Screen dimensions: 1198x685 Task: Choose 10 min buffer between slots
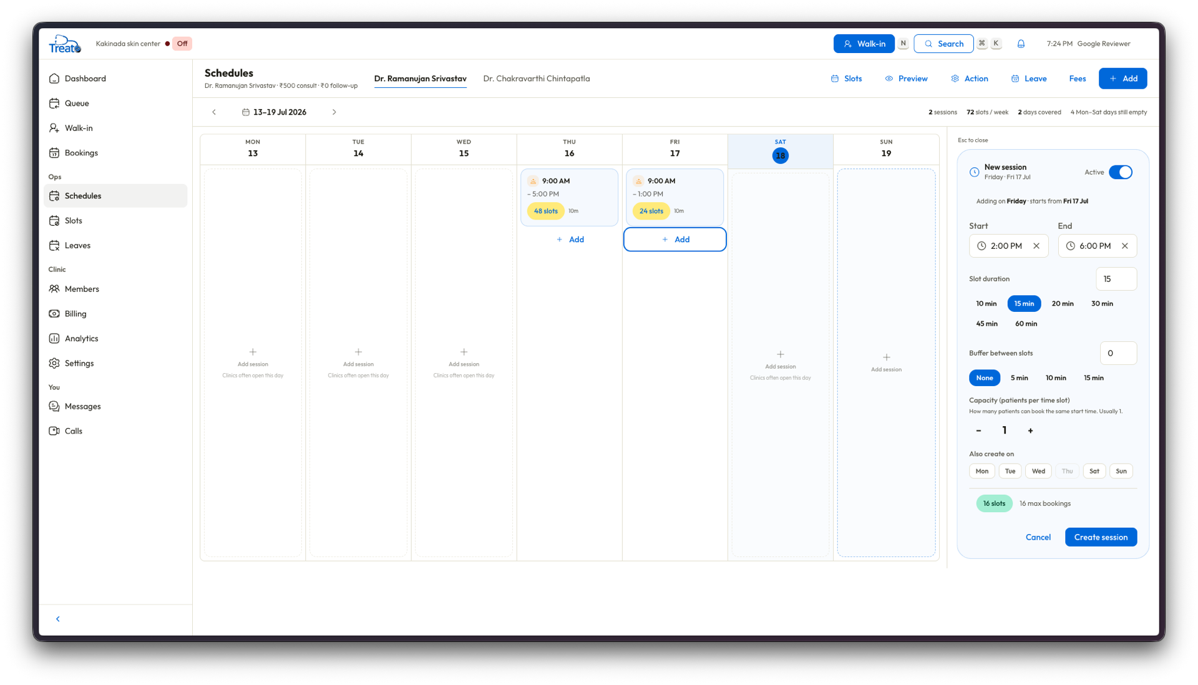[x=1056, y=378]
